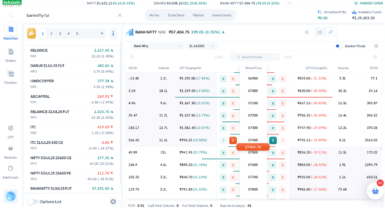Select RELIANCE in watchlist
The image size is (385, 208).
coord(72,53)
